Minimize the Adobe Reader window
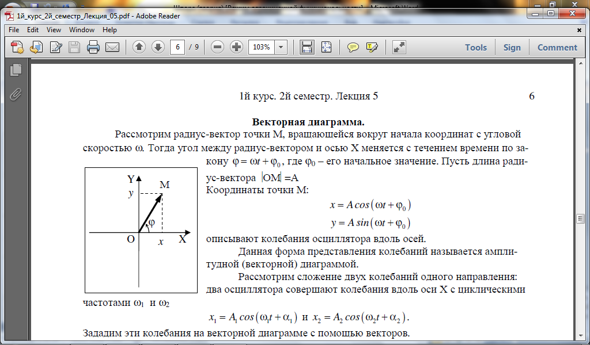Image resolution: width=590 pixels, height=345 pixels. coord(535,14)
